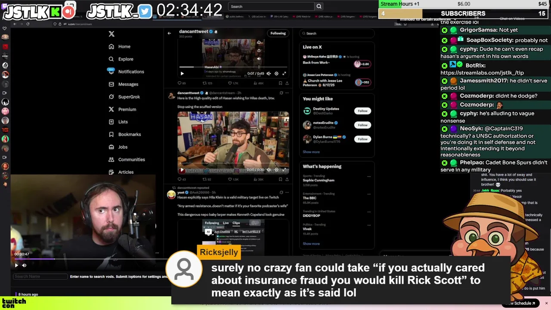Toggle the Following button on dancanttweet profile
Screen dimensions: 551x310
[x=278, y=33]
